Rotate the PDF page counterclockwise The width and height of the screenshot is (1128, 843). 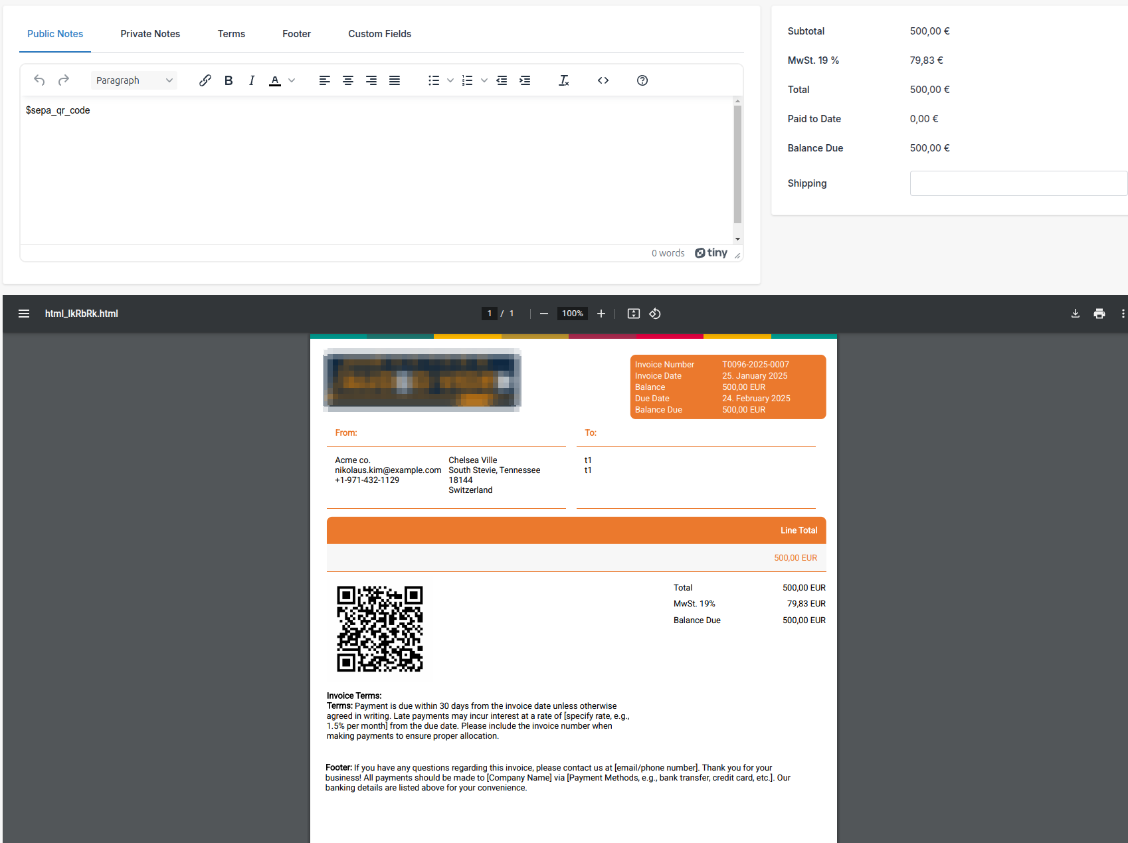coord(655,314)
